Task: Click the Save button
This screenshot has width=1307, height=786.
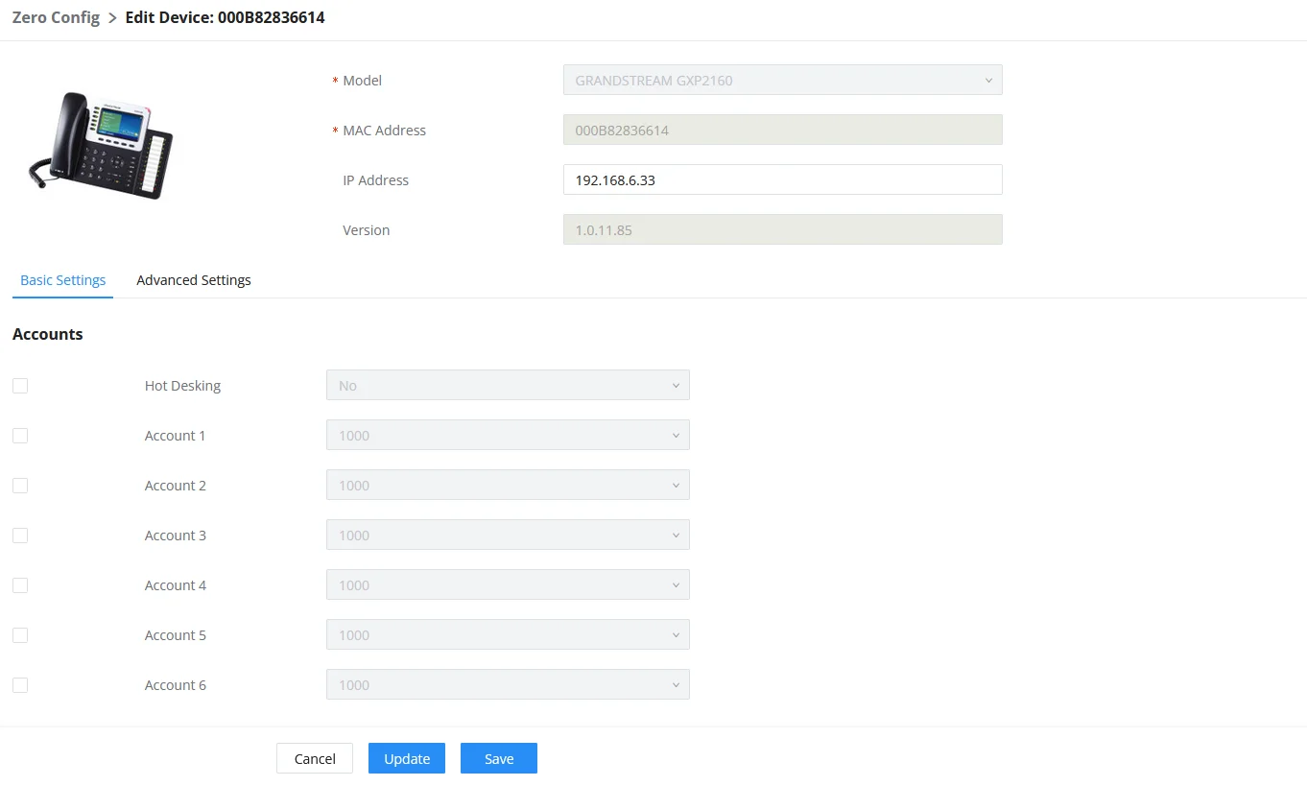Action: [499, 758]
